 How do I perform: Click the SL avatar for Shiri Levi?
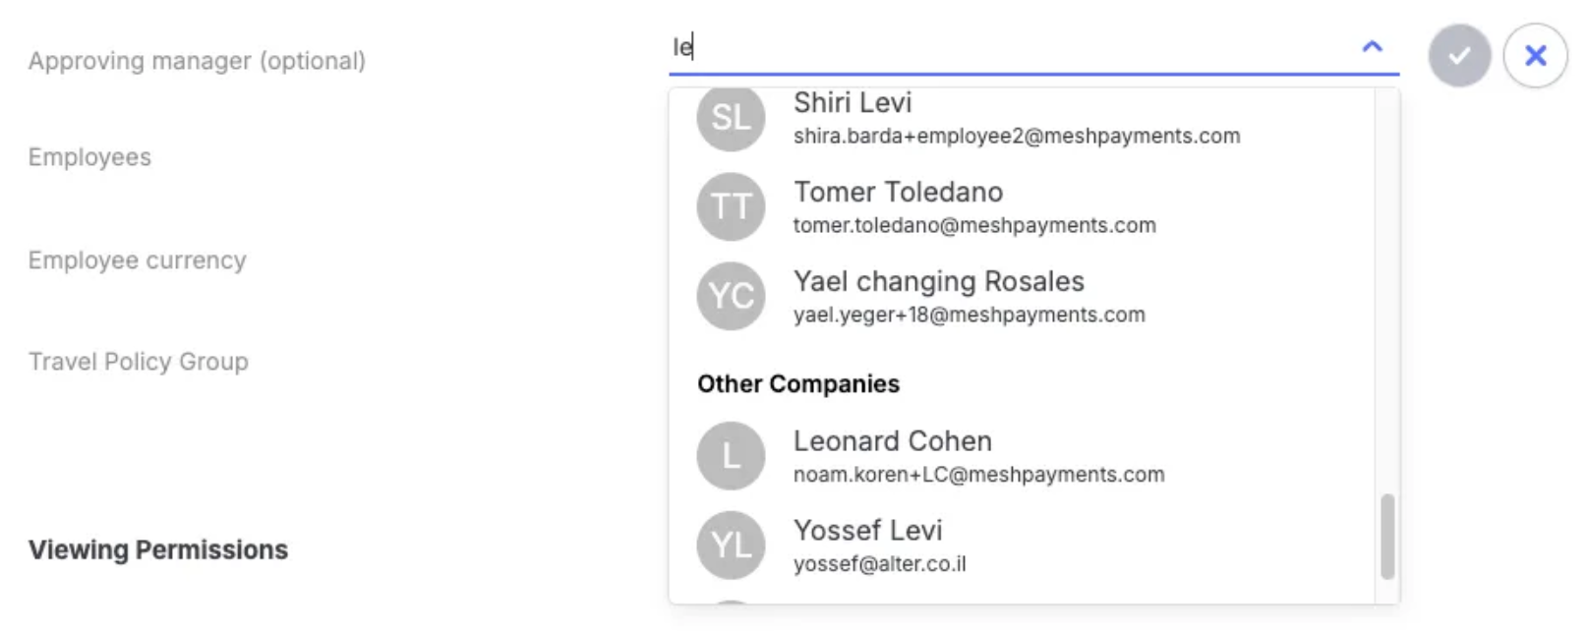tap(731, 117)
